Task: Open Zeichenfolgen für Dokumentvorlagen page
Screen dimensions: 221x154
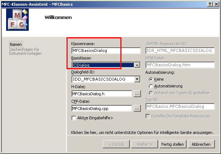Action: [x=25, y=52]
